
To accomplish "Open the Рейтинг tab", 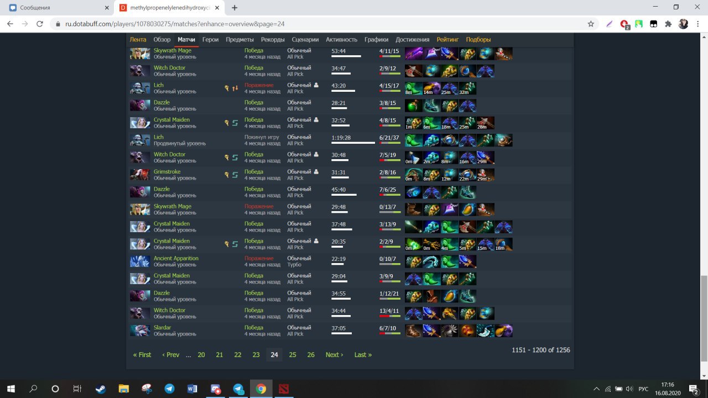I will (x=447, y=40).
